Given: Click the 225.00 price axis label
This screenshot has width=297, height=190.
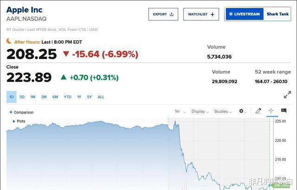Looking at the screenshot, I should click(280, 121).
